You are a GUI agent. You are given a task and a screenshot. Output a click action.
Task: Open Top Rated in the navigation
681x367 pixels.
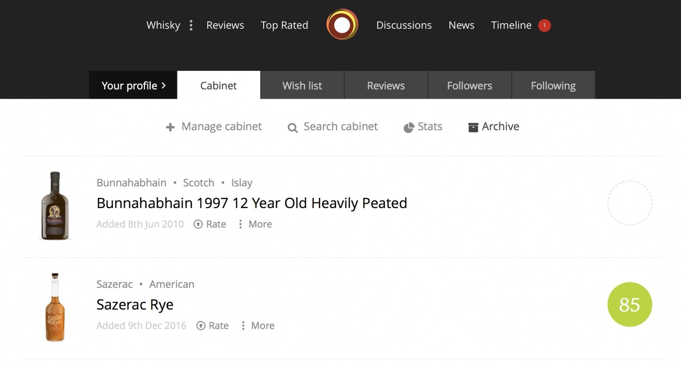284,25
